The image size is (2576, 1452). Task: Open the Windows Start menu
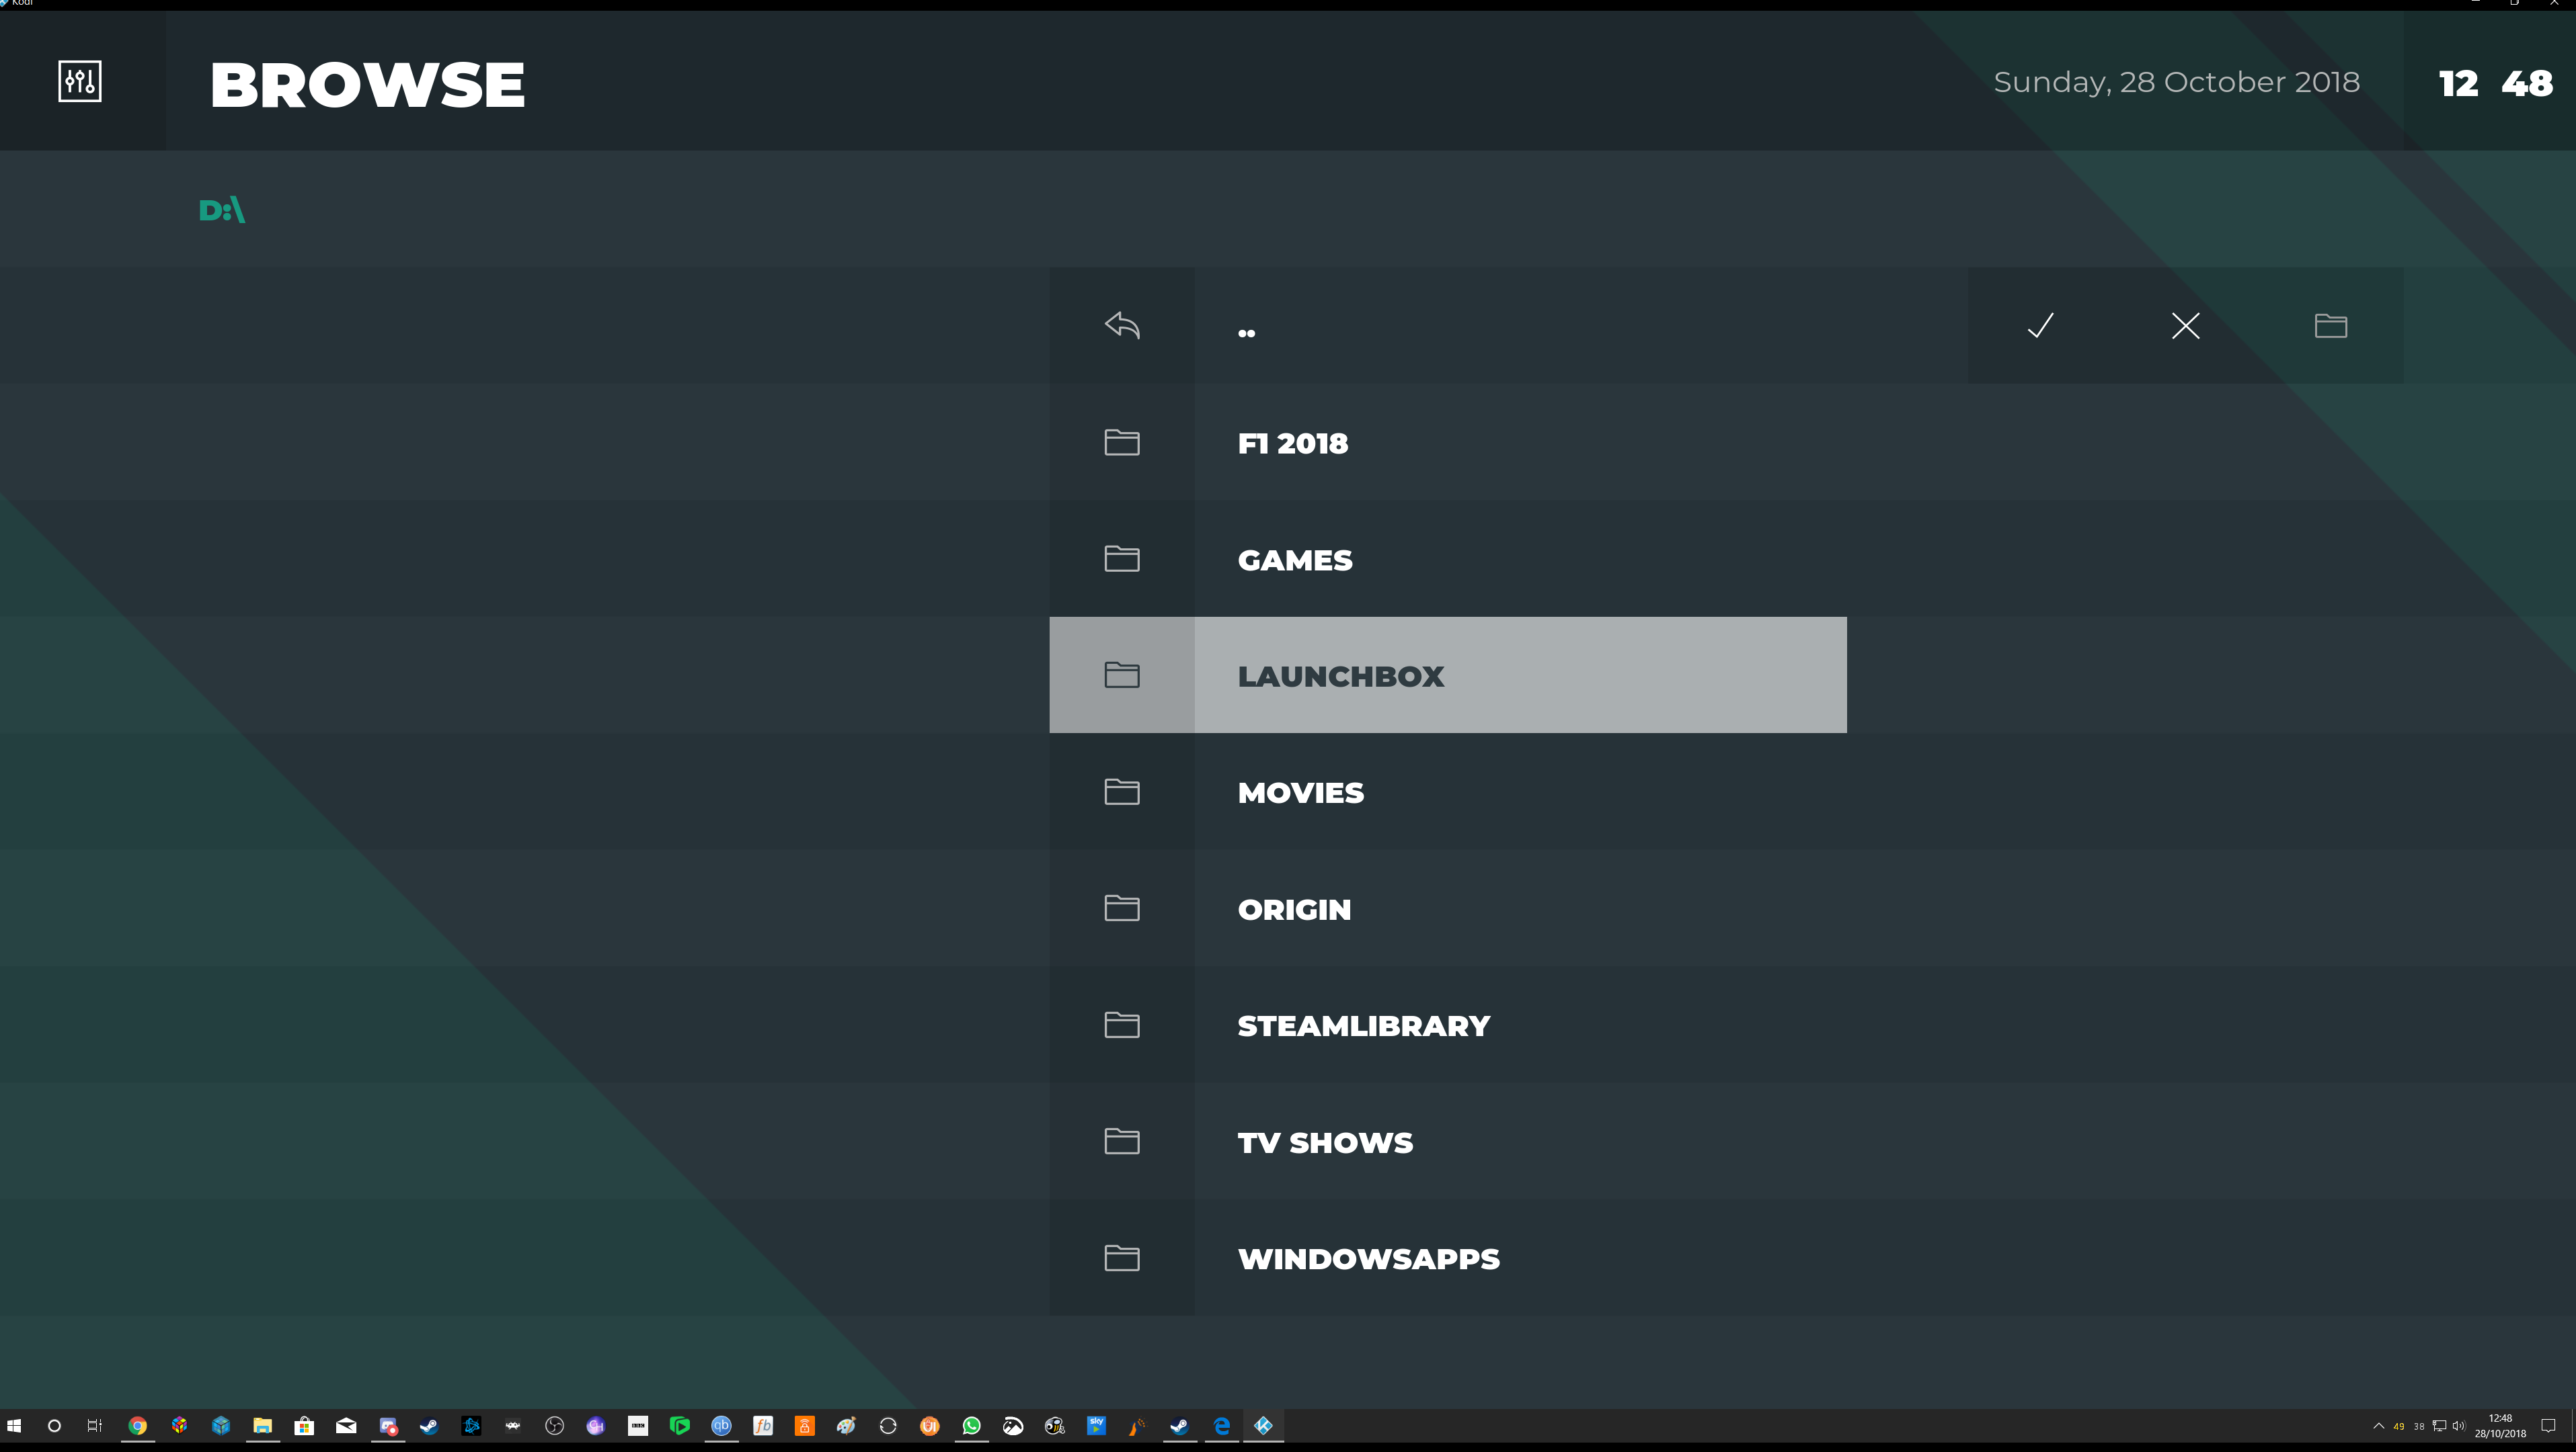pyautogui.click(x=14, y=1426)
